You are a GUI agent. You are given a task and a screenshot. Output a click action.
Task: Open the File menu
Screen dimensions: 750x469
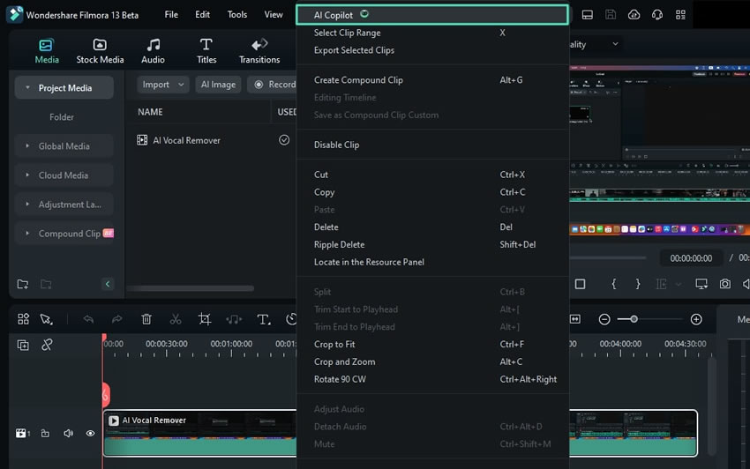[171, 15]
